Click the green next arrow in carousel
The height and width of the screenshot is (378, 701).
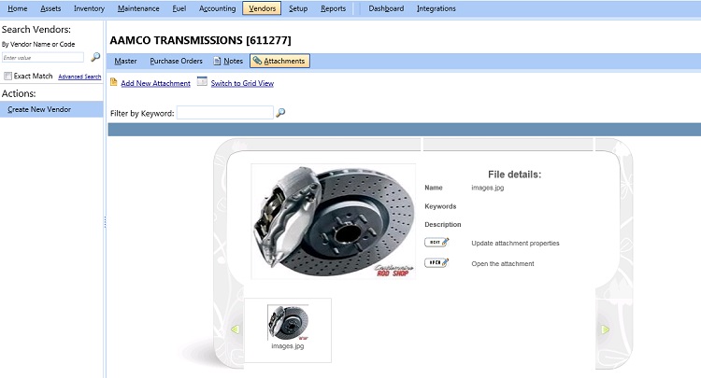pos(606,329)
